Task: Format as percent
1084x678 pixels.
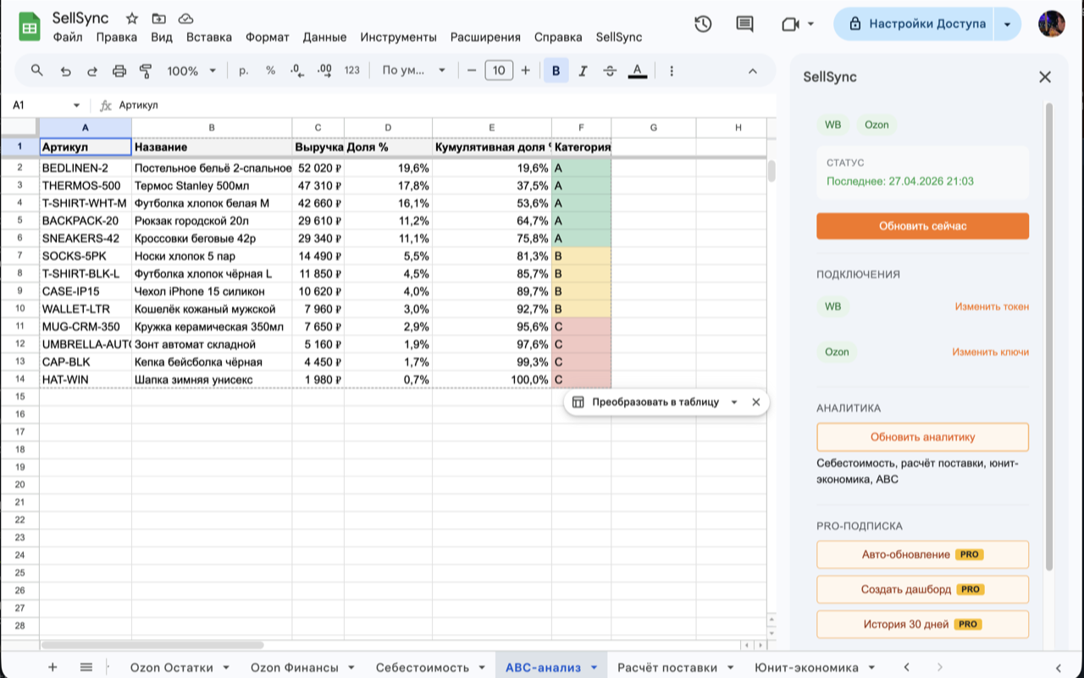Action: point(270,71)
